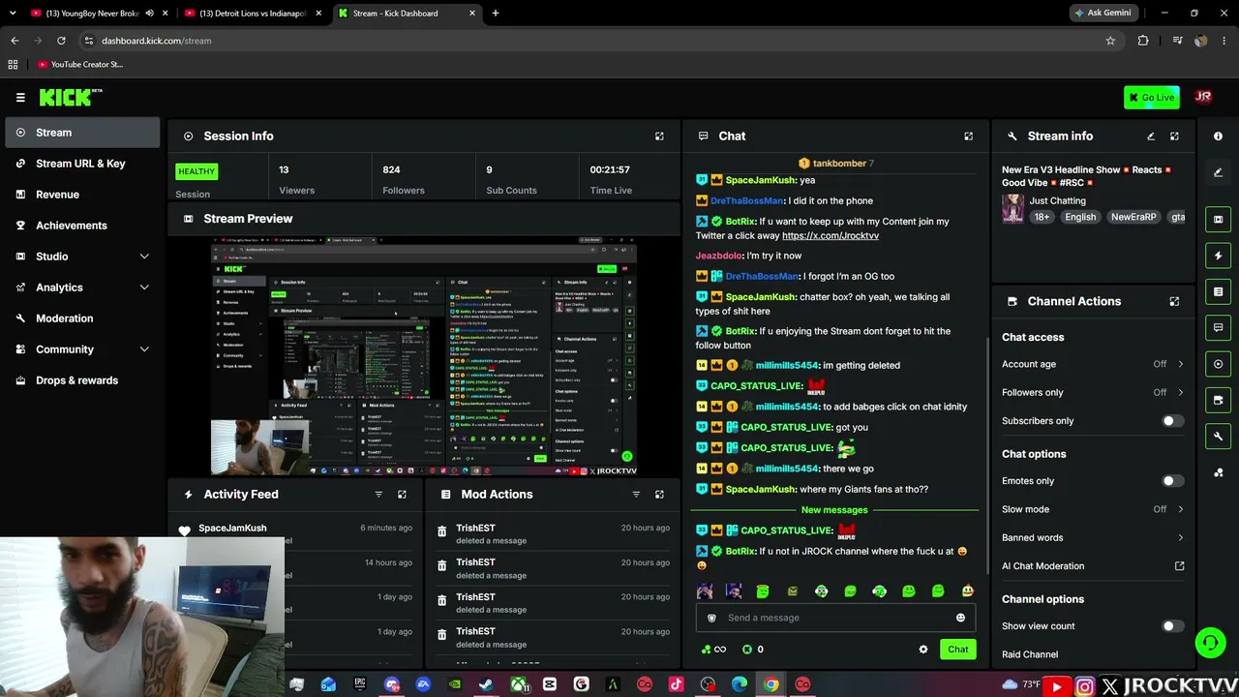Screen dimensions: 1239x697
Task: Open chat settings gear icon
Action: coord(922,650)
